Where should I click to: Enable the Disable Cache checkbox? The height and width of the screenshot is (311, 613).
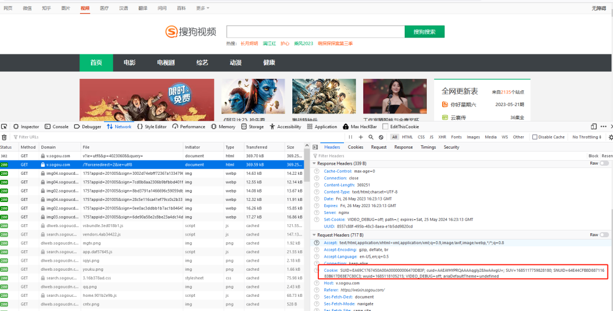pos(535,137)
